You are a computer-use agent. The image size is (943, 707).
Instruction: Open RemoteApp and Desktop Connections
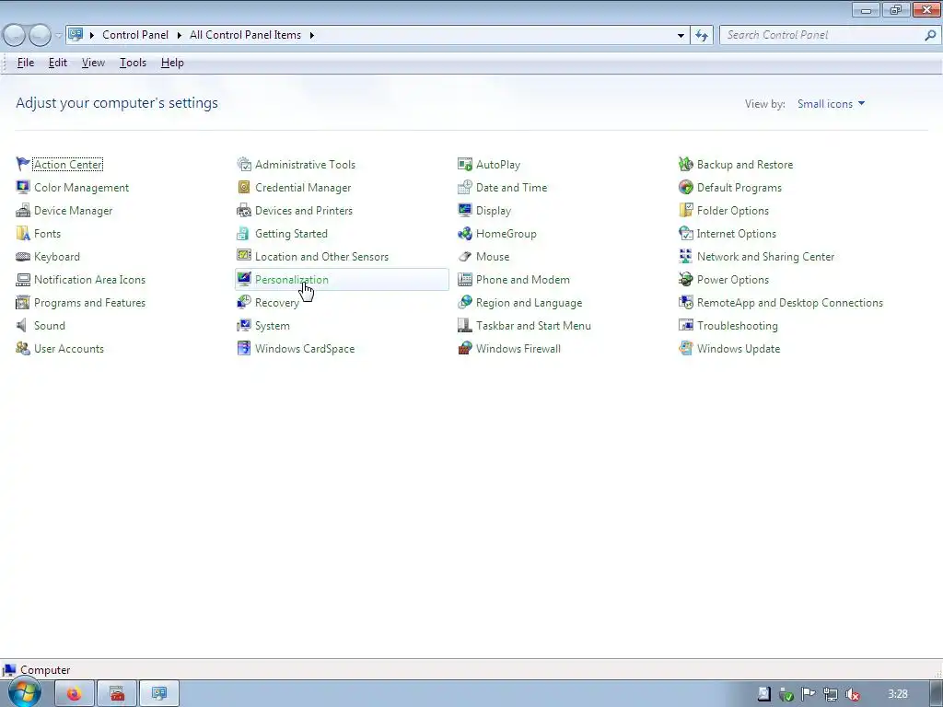point(789,302)
